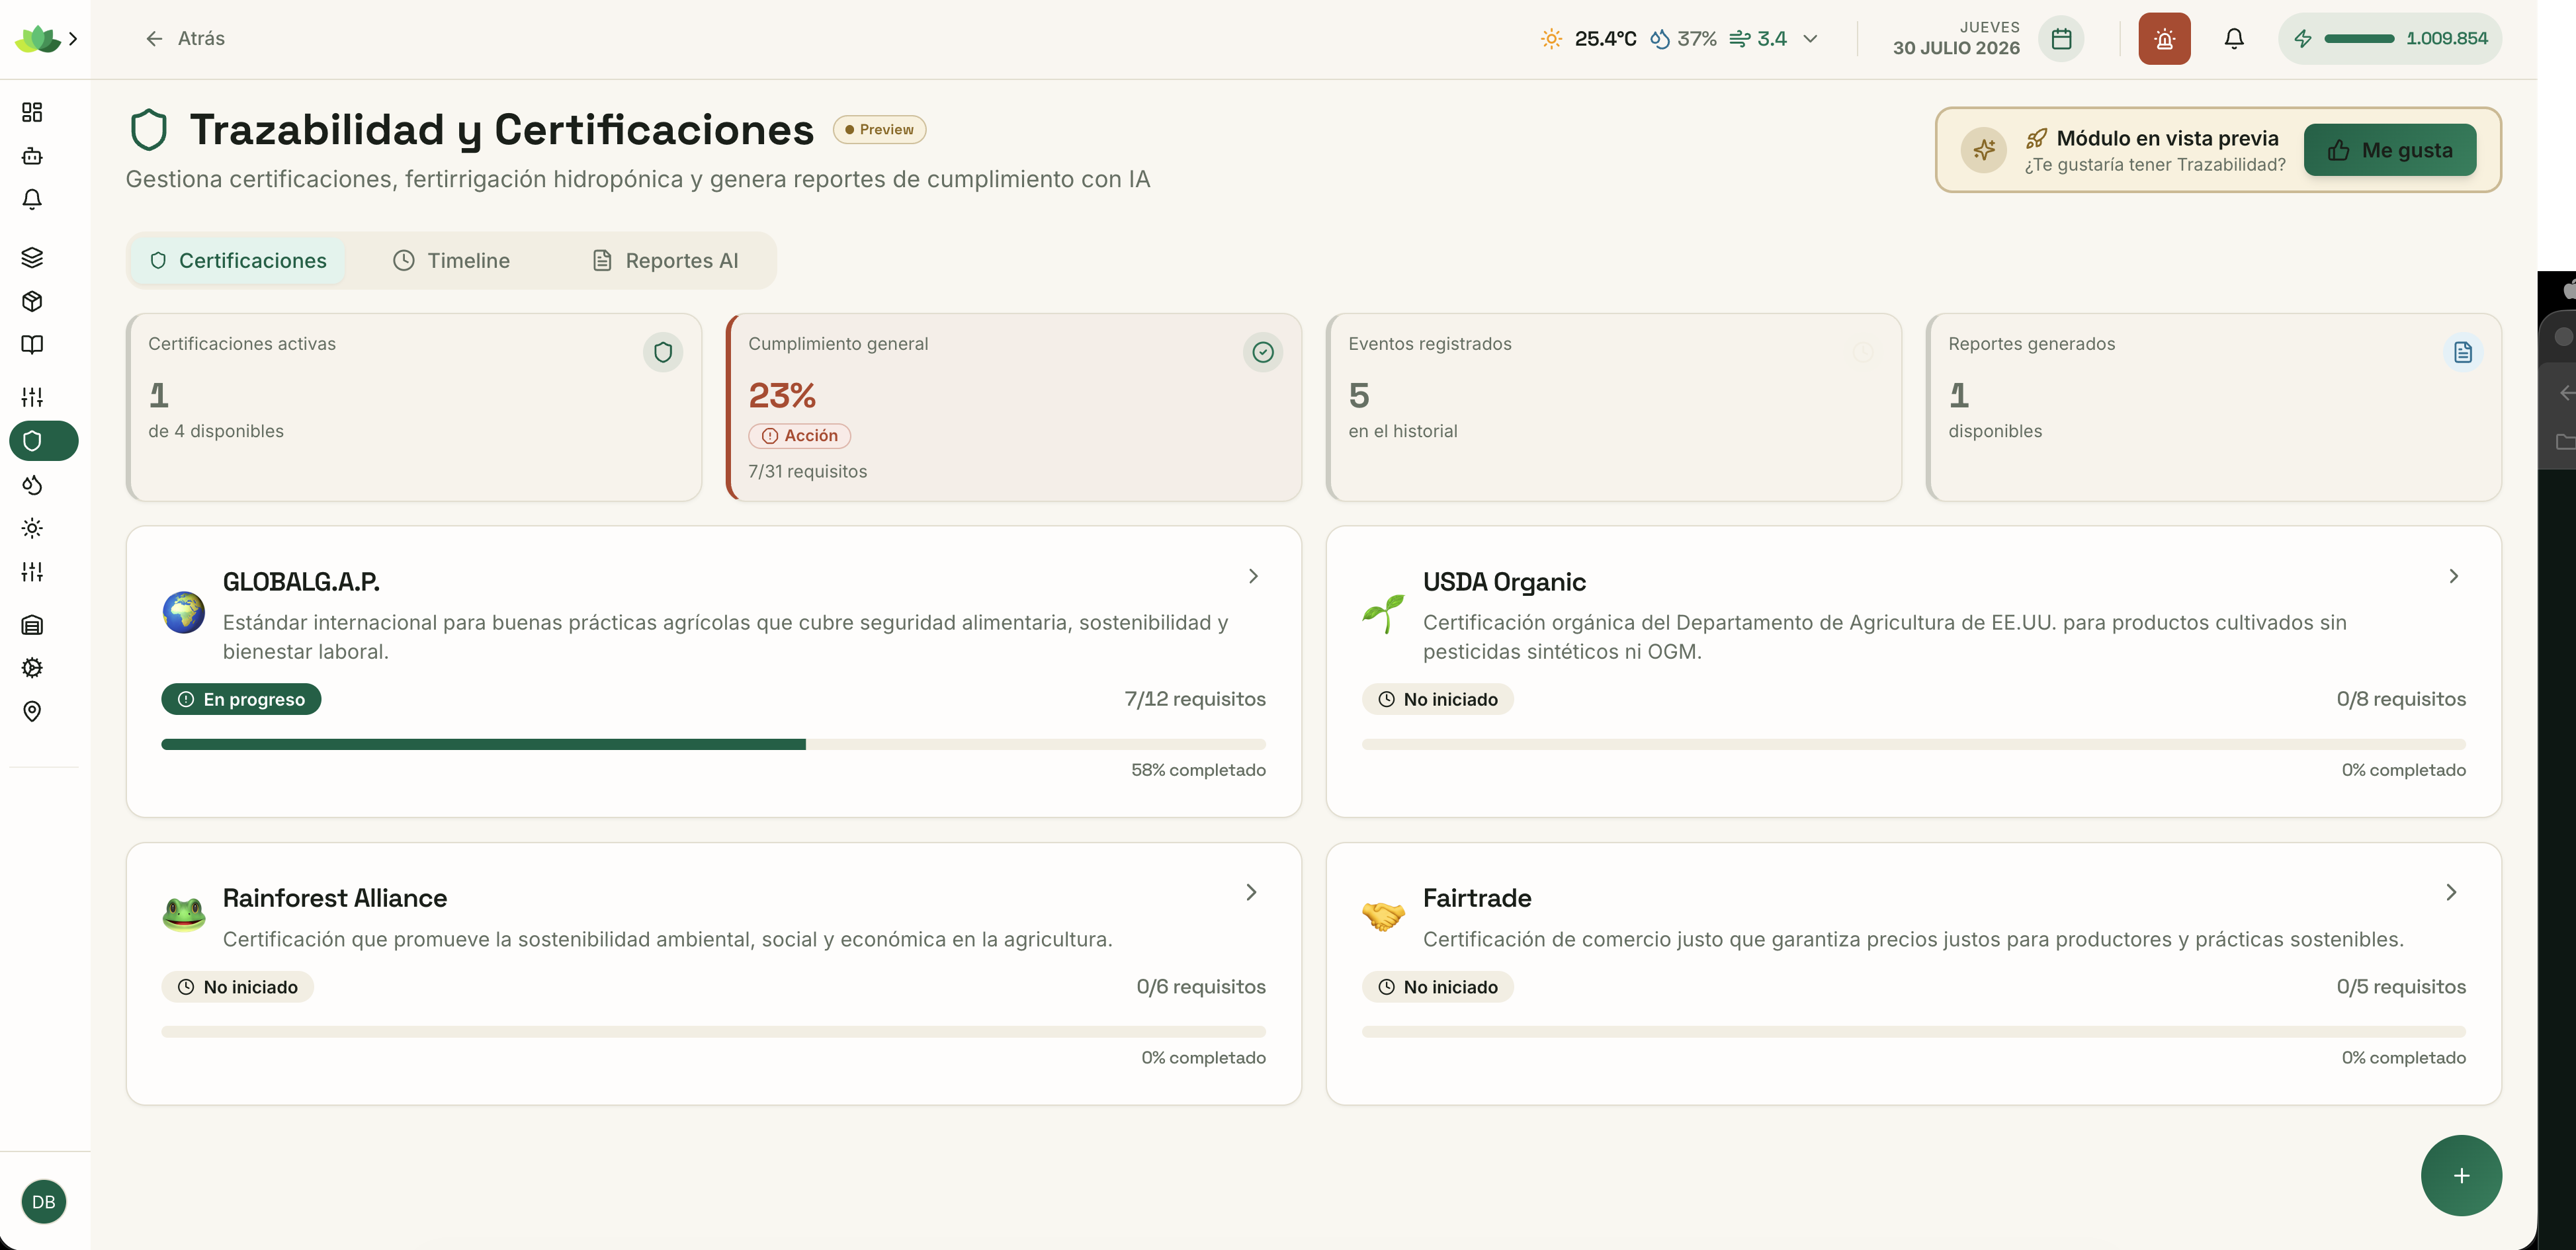
Task: Select upper sliders icon in sidebar
Action: coord(32,397)
